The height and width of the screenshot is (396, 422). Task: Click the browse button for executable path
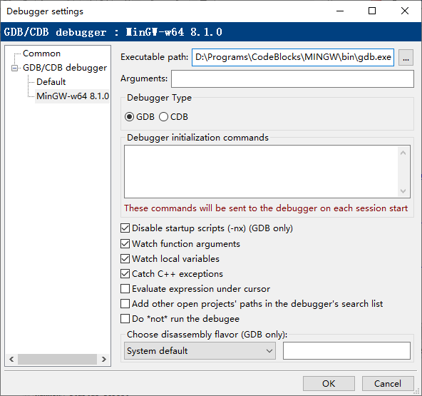[x=406, y=57]
